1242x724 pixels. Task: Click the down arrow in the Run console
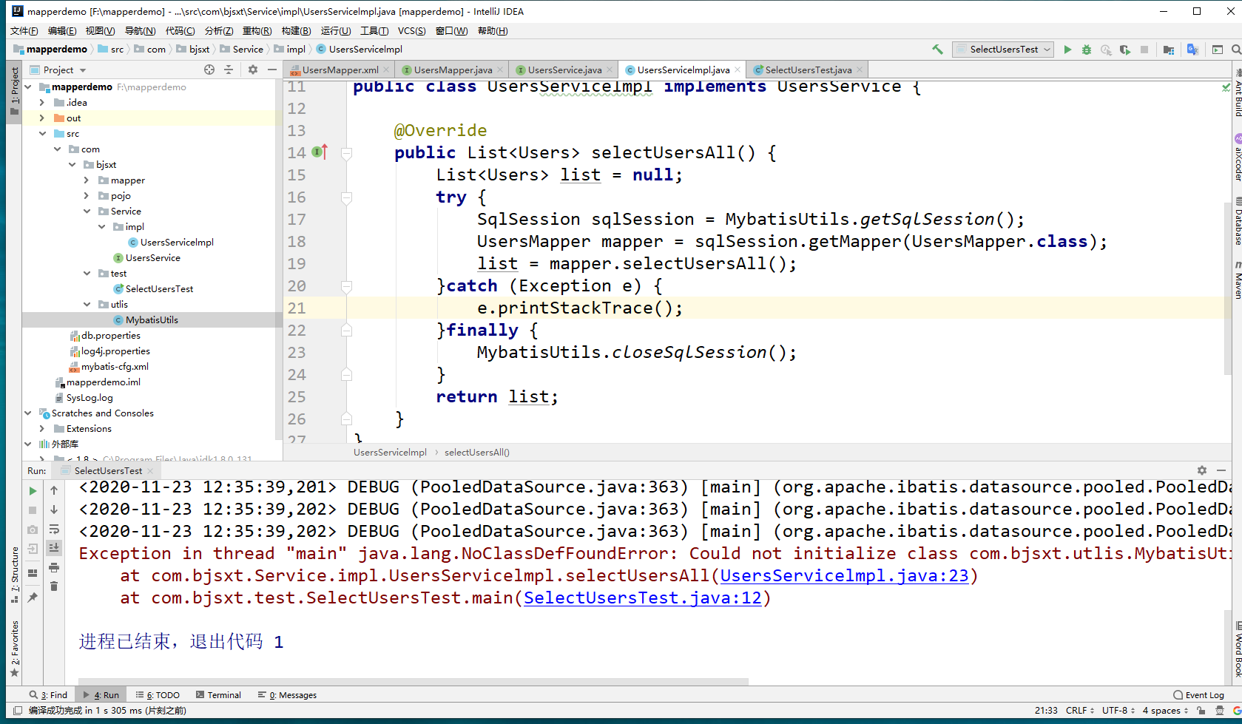pos(54,510)
